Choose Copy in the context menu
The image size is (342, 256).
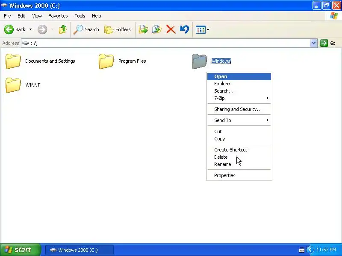tap(239, 139)
